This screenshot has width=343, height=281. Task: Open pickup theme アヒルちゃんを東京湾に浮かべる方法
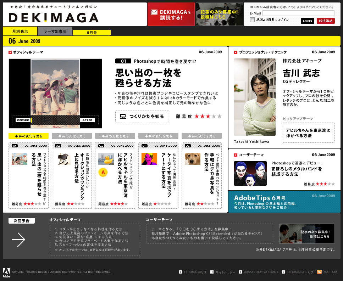tap(309, 133)
